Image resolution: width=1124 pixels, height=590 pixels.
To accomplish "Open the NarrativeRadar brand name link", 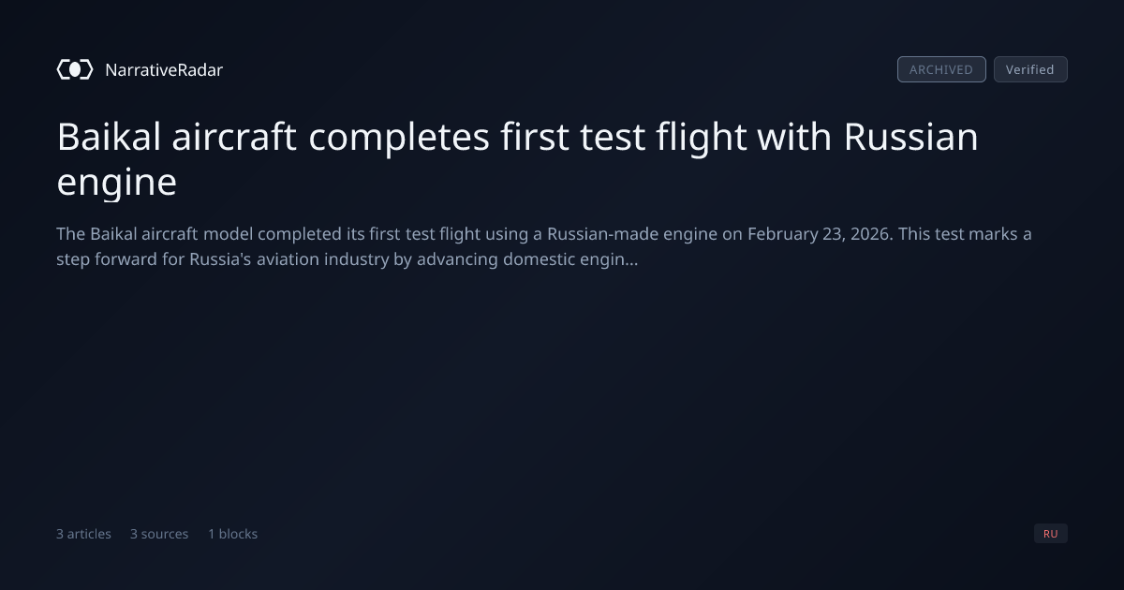I will (164, 69).
